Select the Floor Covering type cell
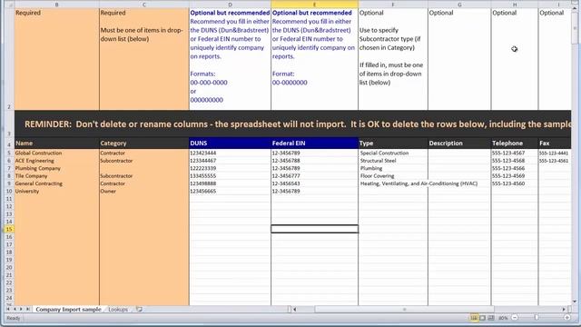581x327 pixels. 393,175
